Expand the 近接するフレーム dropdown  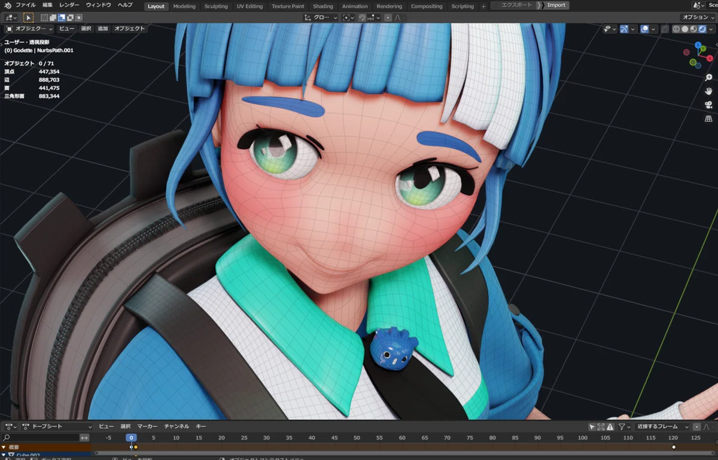[x=662, y=427]
